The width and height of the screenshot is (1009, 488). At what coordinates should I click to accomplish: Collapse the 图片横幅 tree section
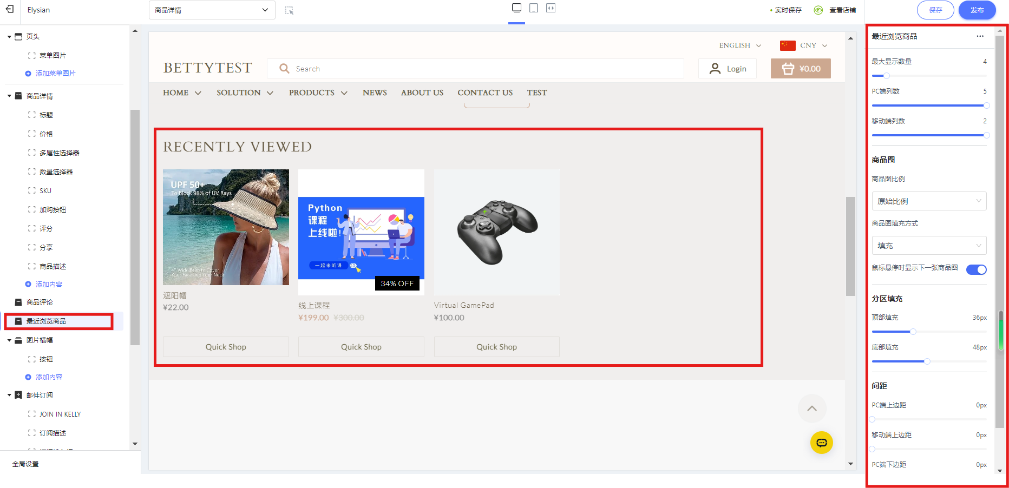[x=9, y=340]
